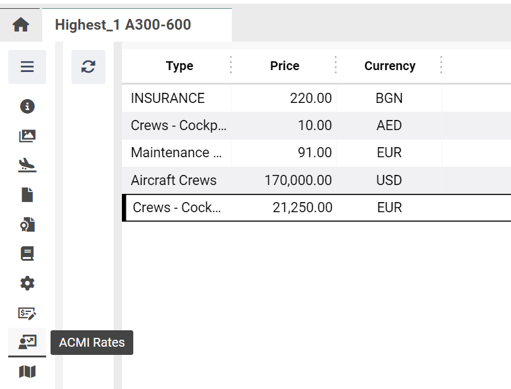Switch to the Highest_1 A300-600 tab
The height and width of the screenshot is (389, 511).
[123, 25]
